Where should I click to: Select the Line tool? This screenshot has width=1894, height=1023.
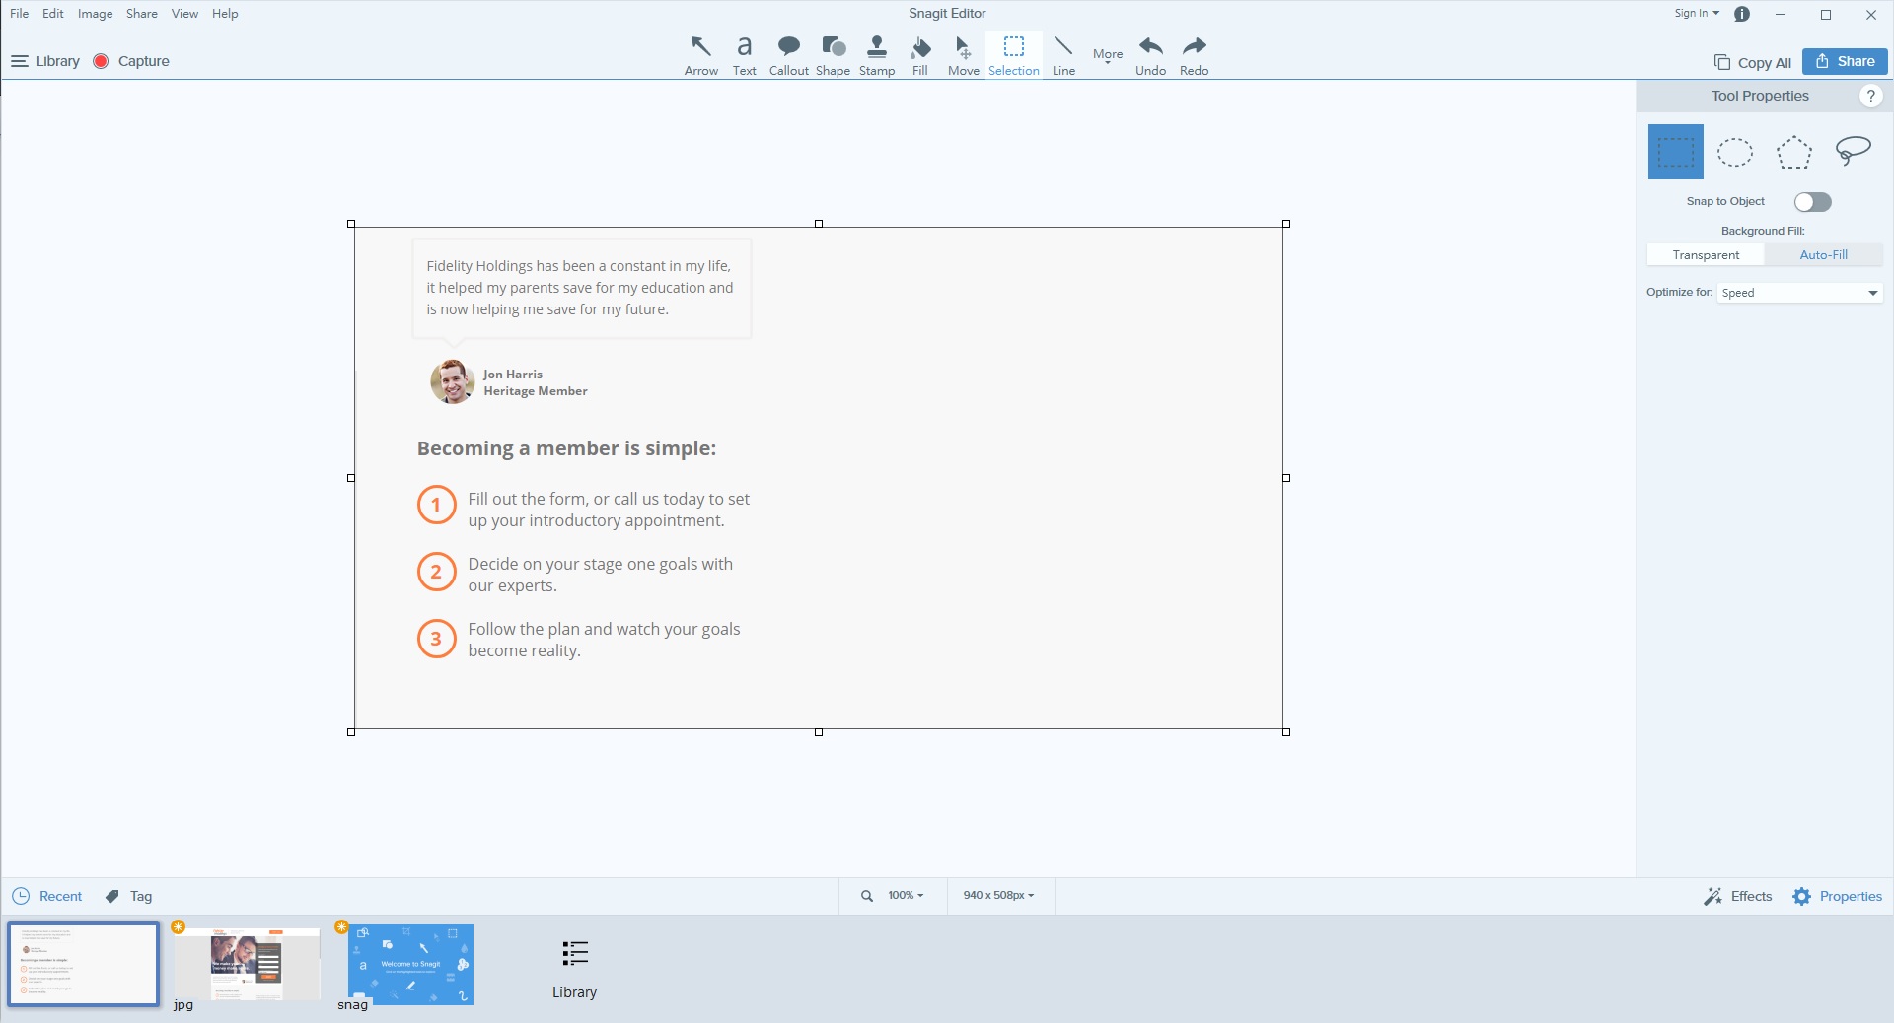coord(1063,55)
